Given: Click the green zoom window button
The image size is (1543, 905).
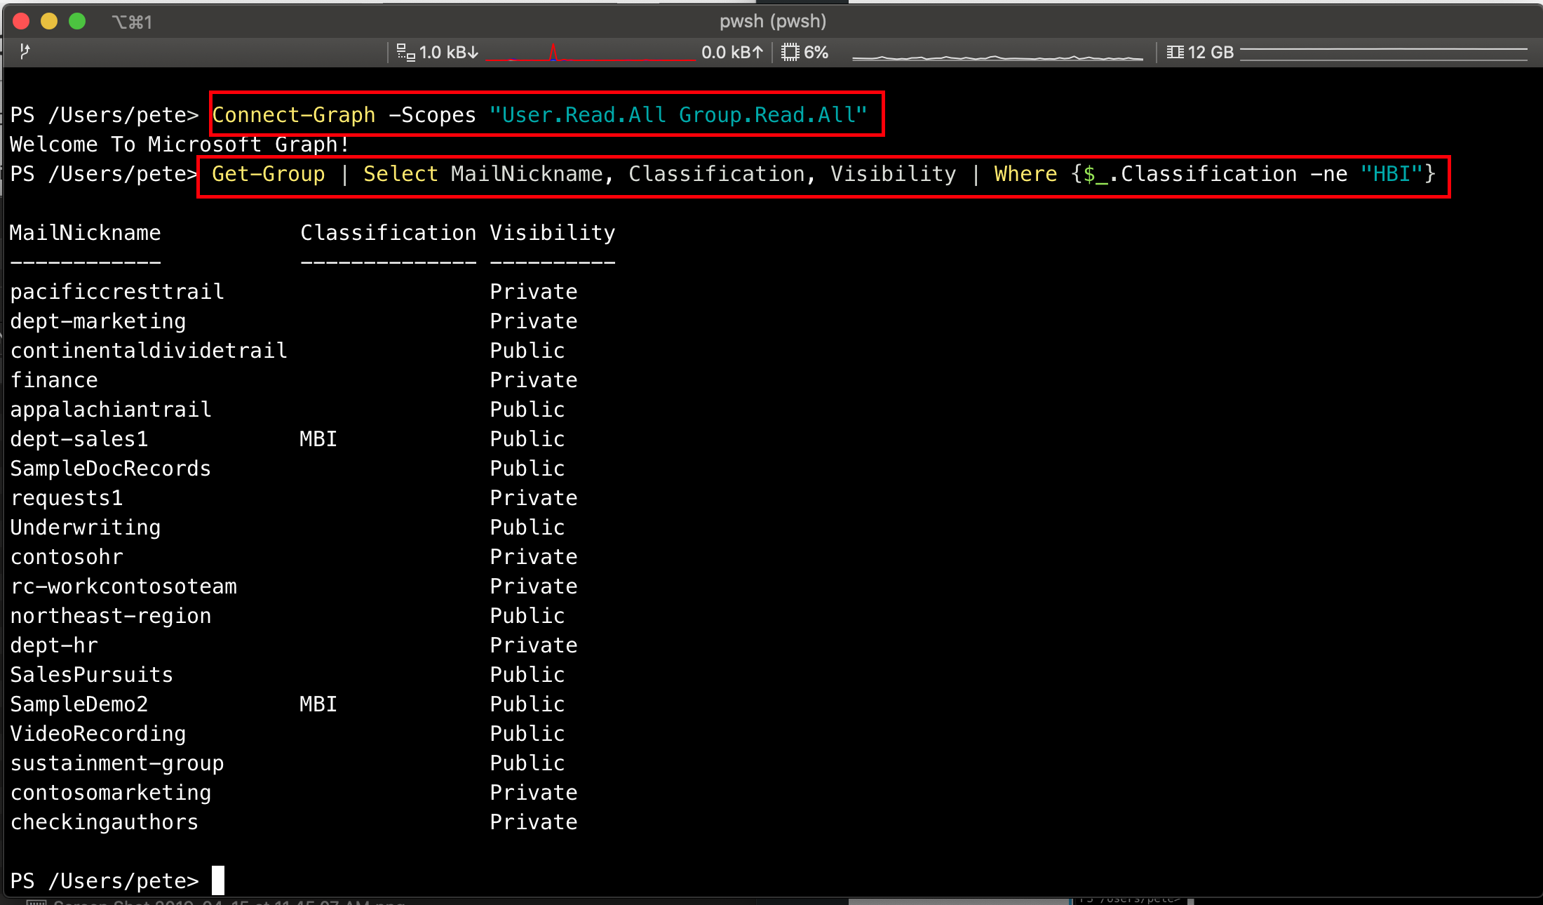Looking at the screenshot, I should click(x=77, y=22).
